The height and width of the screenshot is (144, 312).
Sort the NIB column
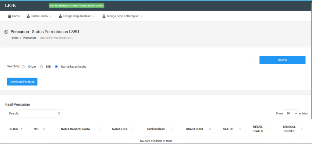(x=44, y=129)
